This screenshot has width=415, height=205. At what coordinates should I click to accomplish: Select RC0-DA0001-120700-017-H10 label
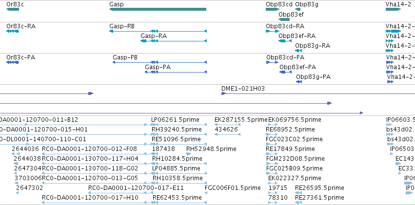click(x=90, y=198)
